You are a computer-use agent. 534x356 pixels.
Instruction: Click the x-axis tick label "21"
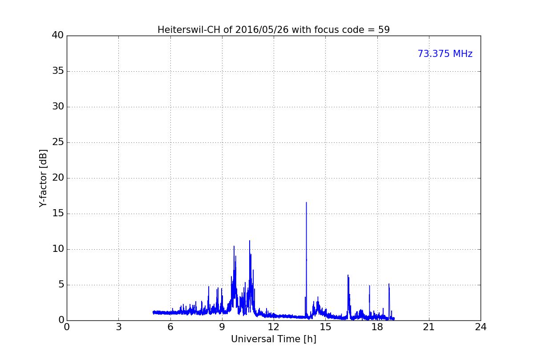pos(429,327)
